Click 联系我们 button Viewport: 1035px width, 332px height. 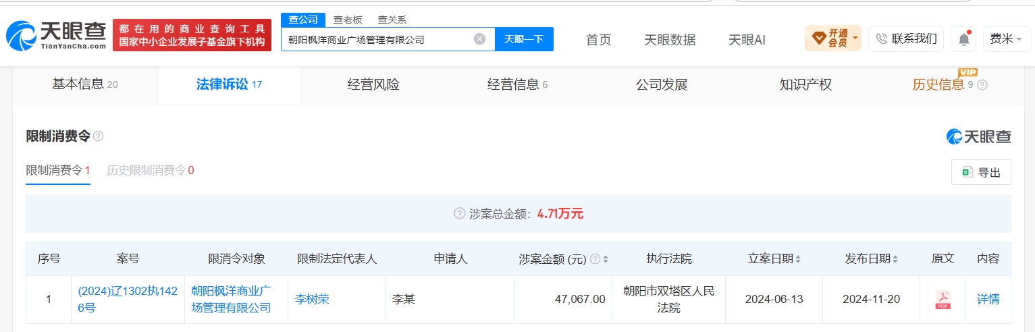coord(906,39)
